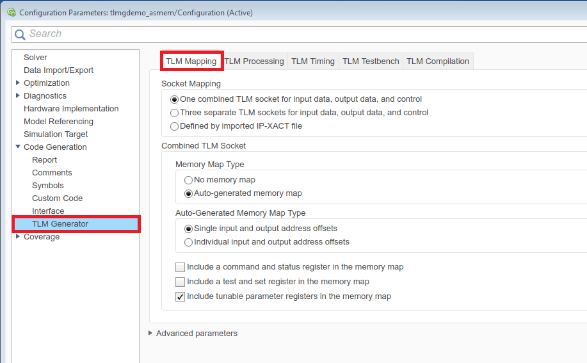Click the Configuration Parameters window icon

pyautogui.click(x=10, y=12)
